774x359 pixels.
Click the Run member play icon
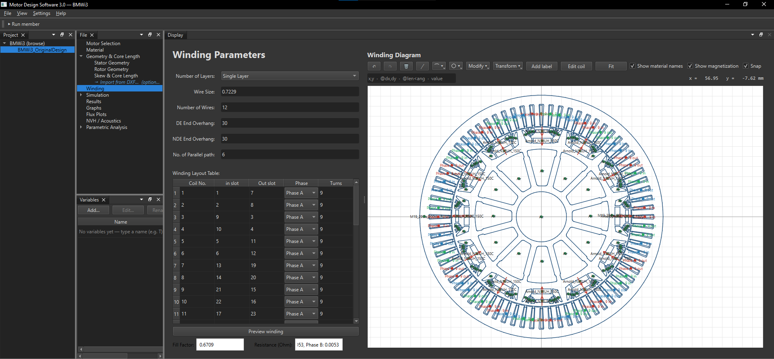point(9,24)
